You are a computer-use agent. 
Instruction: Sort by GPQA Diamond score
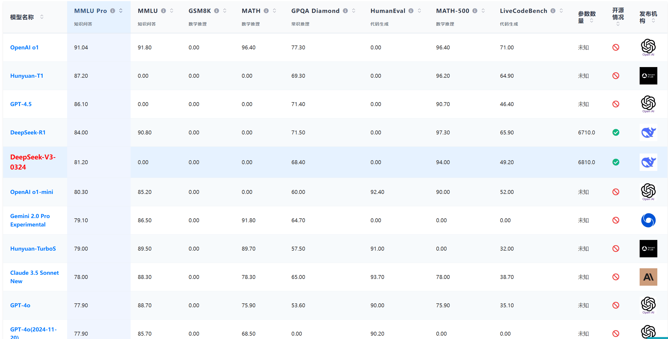(354, 11)
